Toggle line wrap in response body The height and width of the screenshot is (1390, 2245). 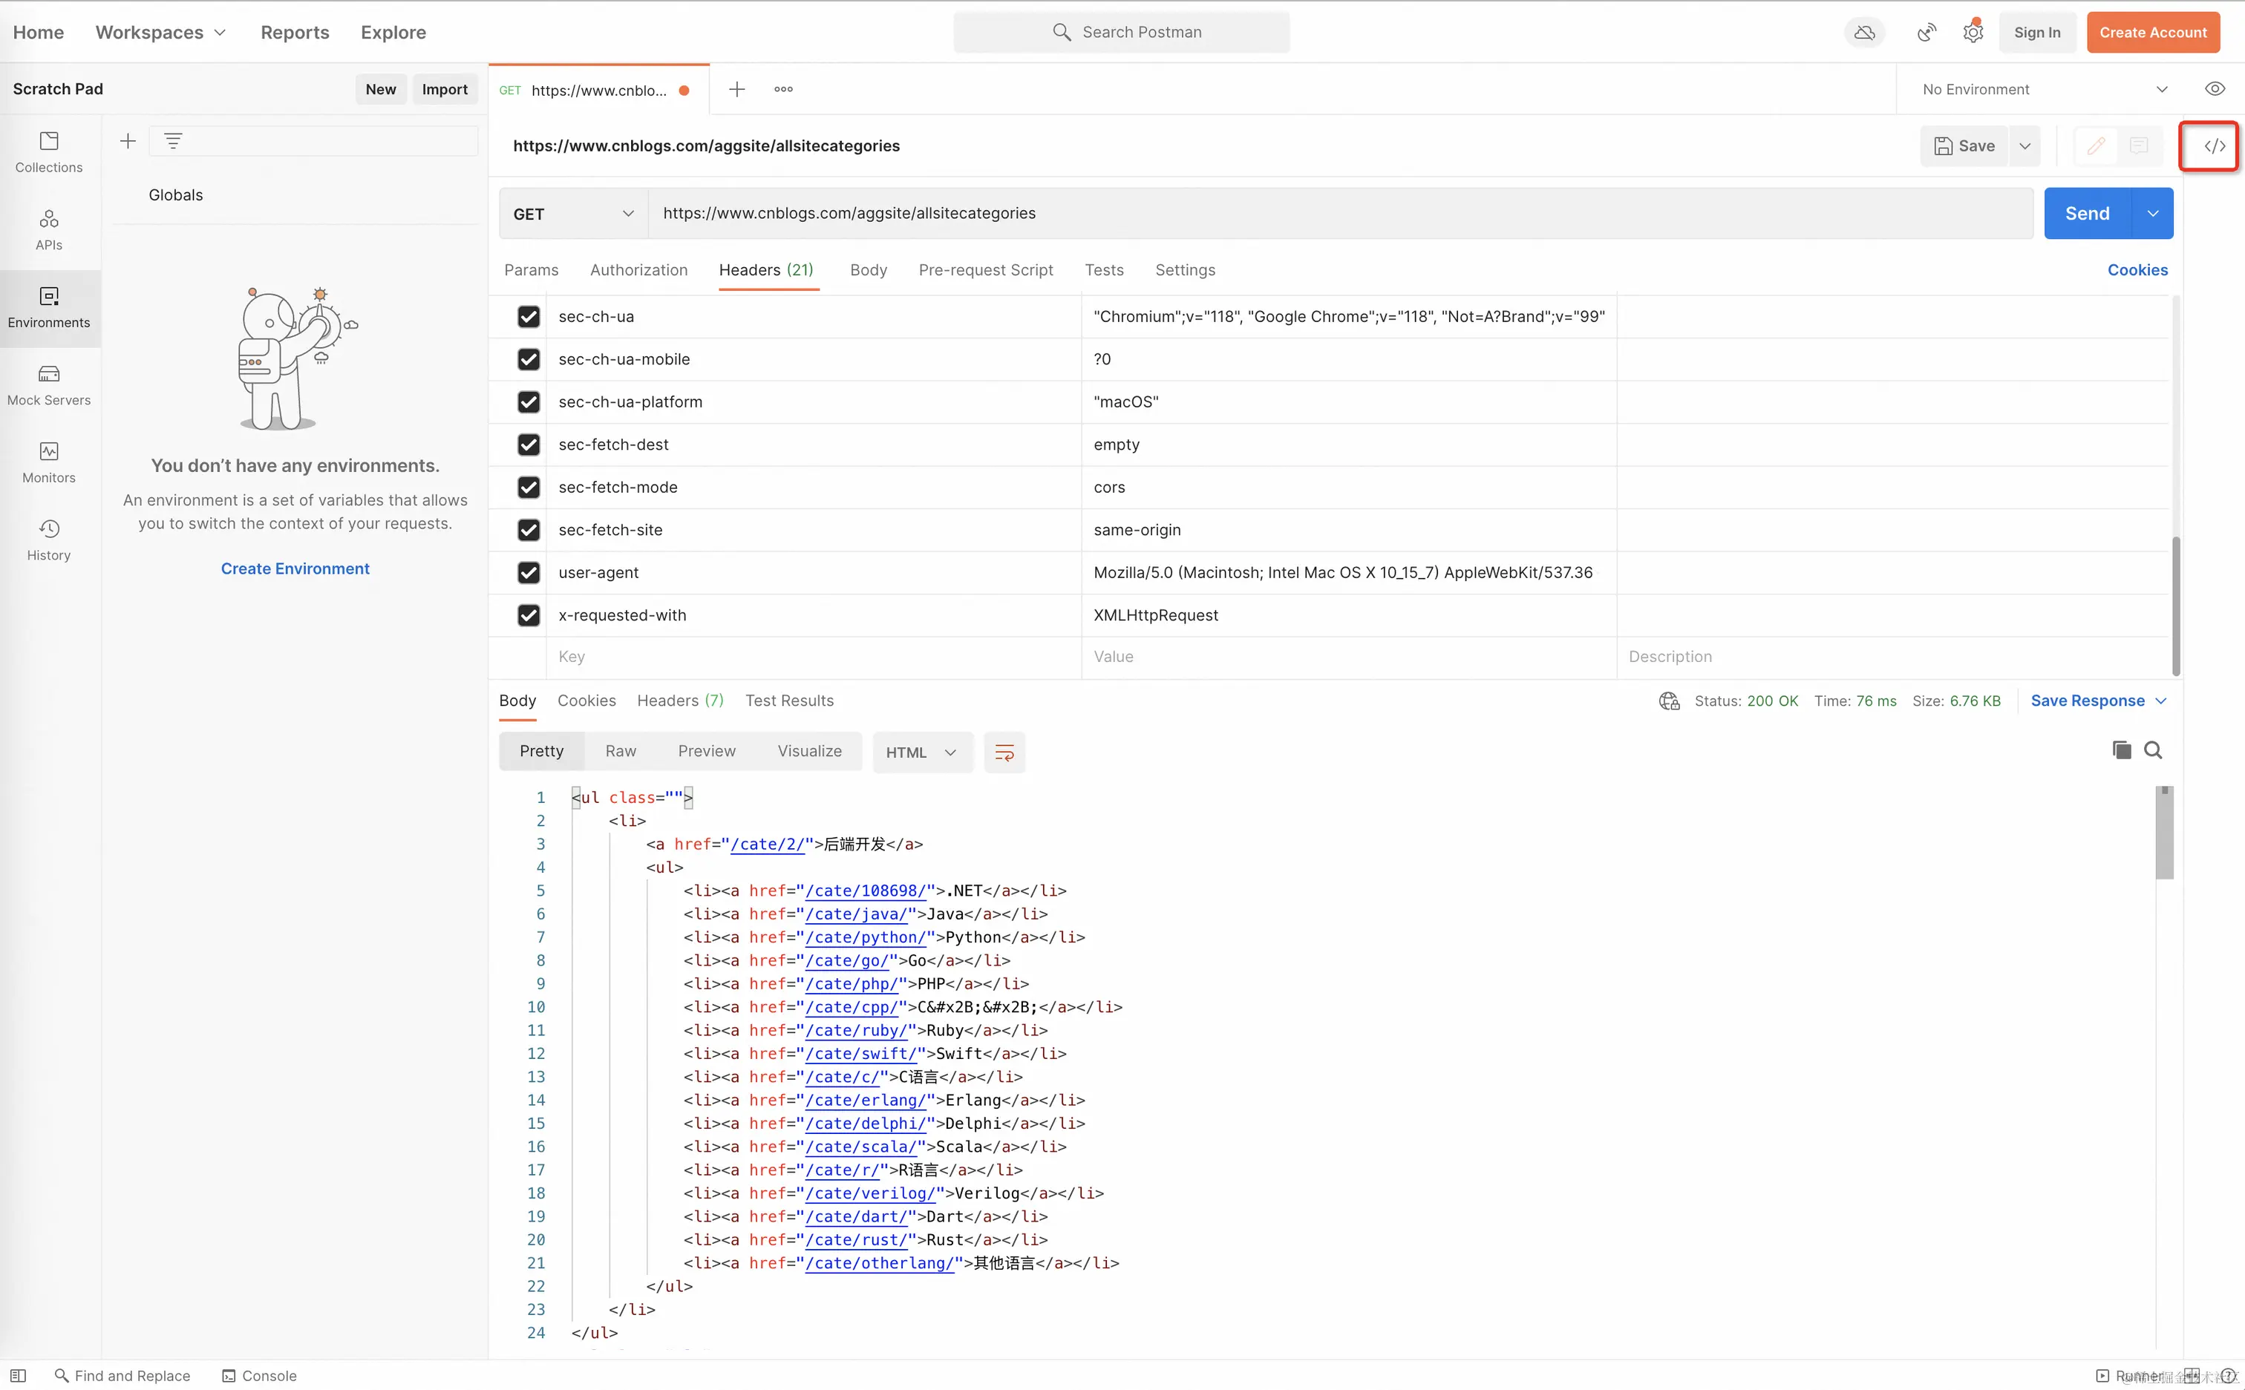[x=1004, y=752]
